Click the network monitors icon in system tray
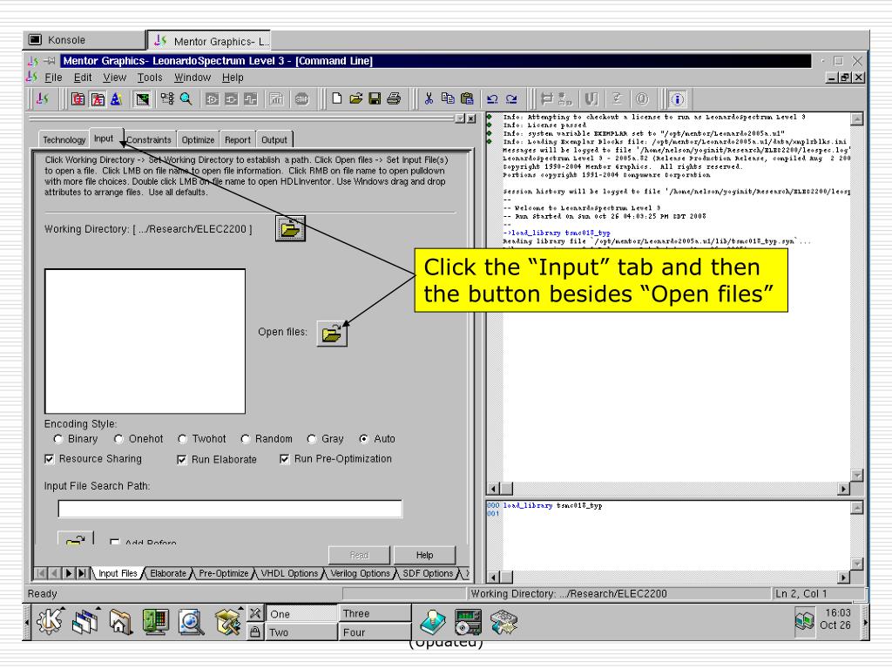Viewport: 892px width, 669px height. (804, 621)
